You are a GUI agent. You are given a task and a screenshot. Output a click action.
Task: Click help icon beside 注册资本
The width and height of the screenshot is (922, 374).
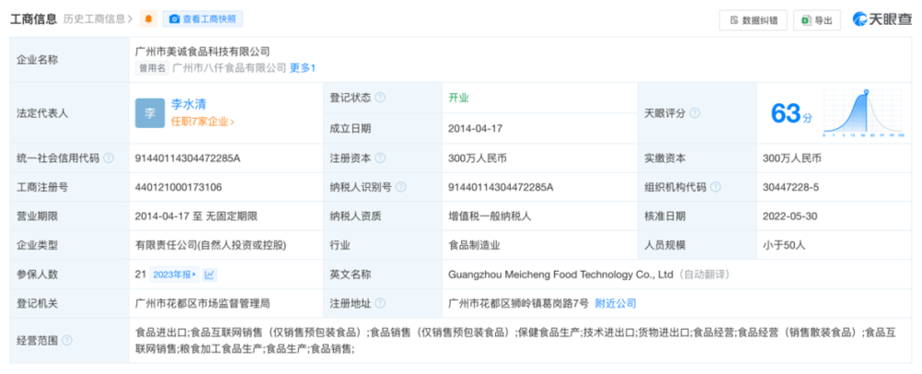380,158
